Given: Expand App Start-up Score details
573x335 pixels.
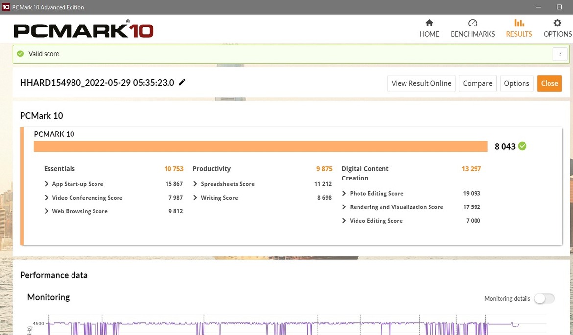Looking at the screenshot, I should point(47,184).
